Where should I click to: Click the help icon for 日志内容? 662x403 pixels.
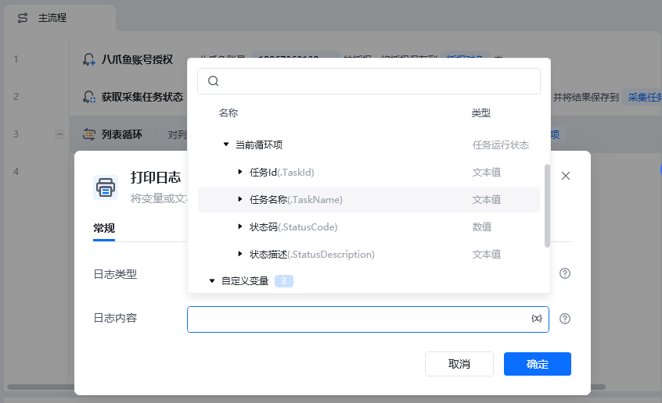pos(565,319)
